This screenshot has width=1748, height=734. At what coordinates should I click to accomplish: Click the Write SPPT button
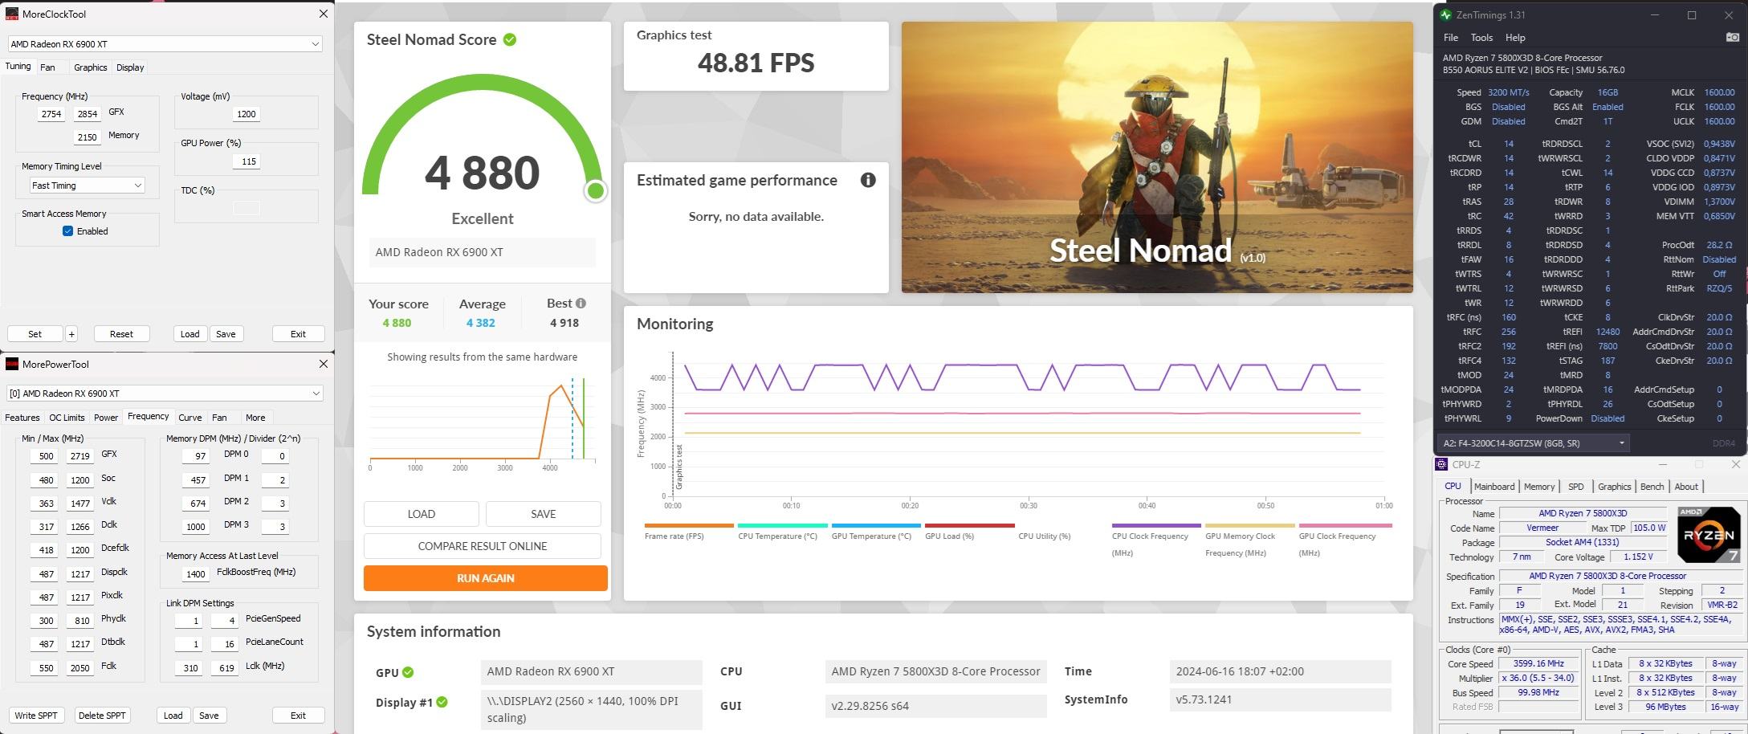(36, 716)
